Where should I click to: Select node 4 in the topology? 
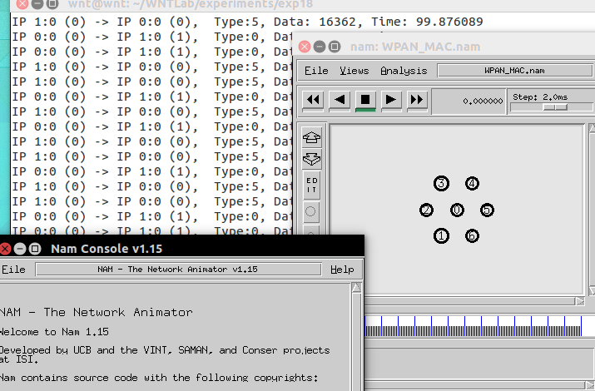click(x=472, y=184)
